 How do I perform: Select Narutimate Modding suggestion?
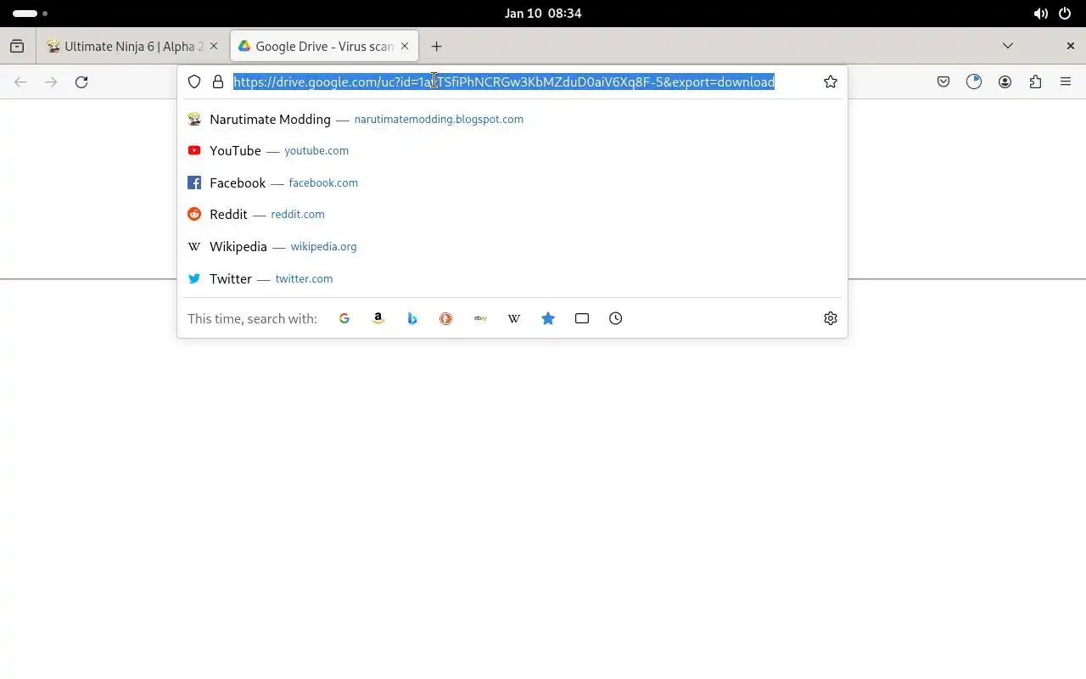(x=512, y=119)
